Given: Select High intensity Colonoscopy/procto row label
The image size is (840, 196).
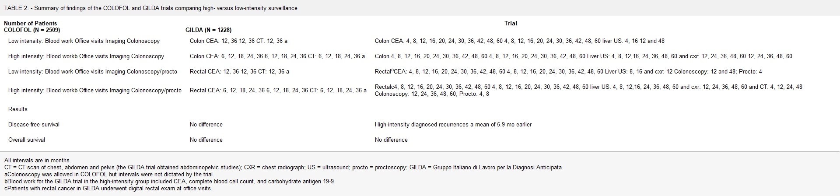Looking at the screenshot, I should [x=95, y=91].
